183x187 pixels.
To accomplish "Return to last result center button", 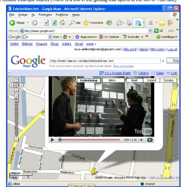I will tap(16, 85).
